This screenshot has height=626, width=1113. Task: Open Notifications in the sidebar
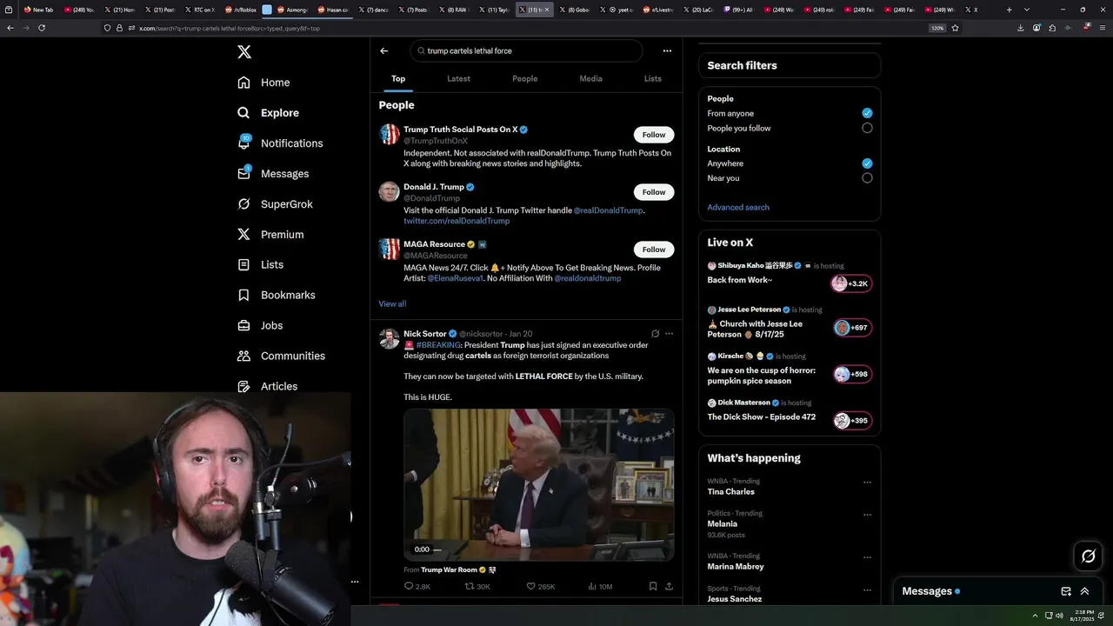[x=280, y=143]
